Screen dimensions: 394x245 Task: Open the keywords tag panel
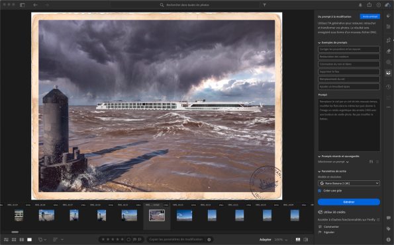click(389, 228)
